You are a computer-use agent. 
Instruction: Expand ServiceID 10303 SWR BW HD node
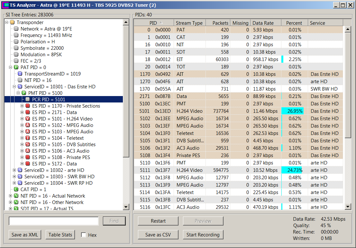pos(14,177)
